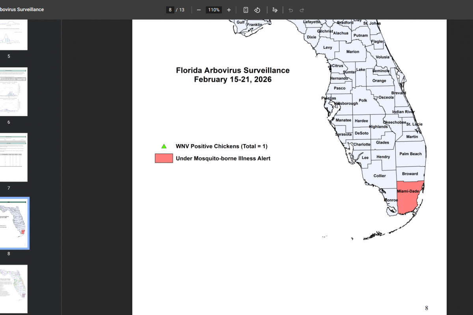Rotate the document counterclockwise
The height and width of the screenshot is (315, 473).
tap(257, 10)
